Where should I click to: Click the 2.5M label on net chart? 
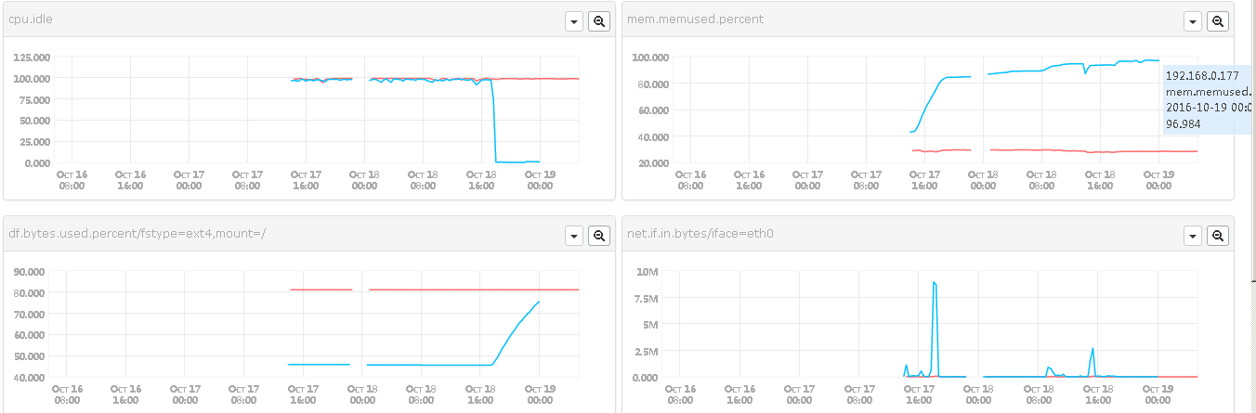click(648, 351)
